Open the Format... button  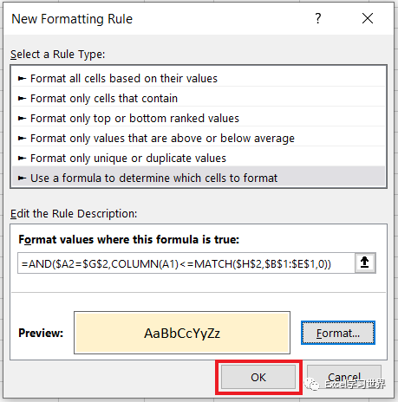338,333
